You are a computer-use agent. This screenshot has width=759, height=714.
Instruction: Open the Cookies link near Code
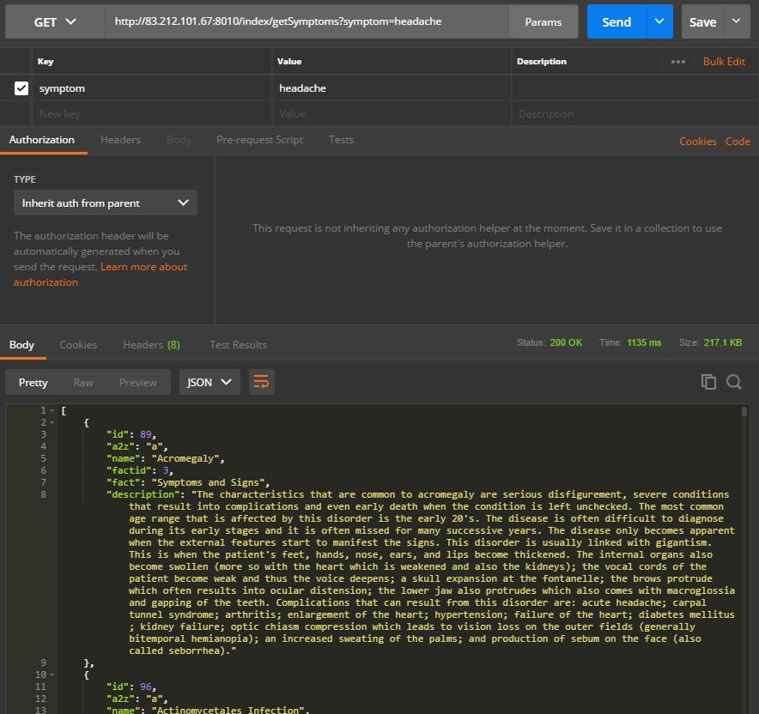point(697,142)
